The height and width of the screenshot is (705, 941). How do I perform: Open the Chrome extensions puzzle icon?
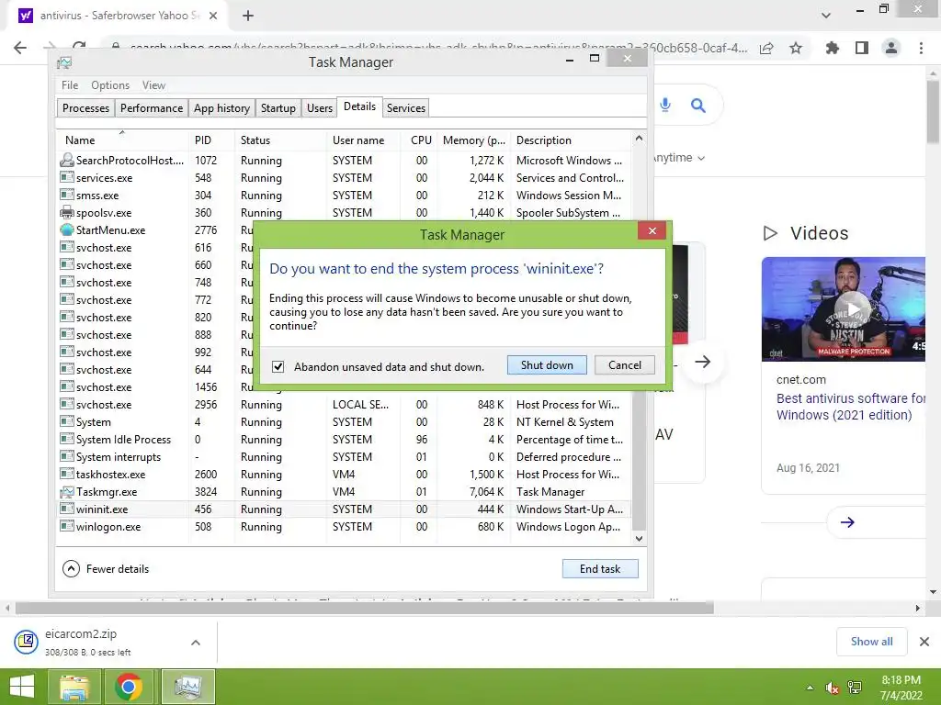click(x=832, y=48)
